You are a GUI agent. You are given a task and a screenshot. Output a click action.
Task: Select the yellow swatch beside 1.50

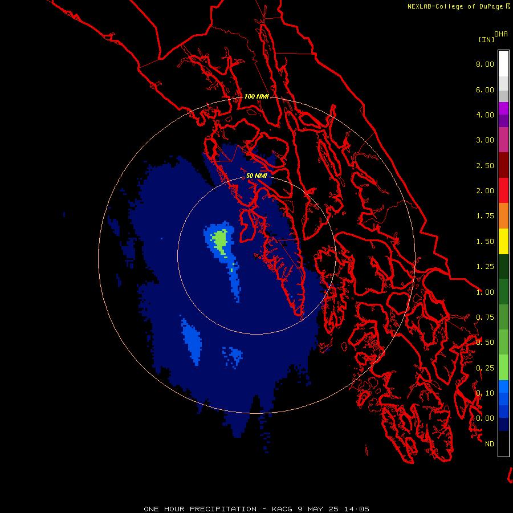point(503,241)
